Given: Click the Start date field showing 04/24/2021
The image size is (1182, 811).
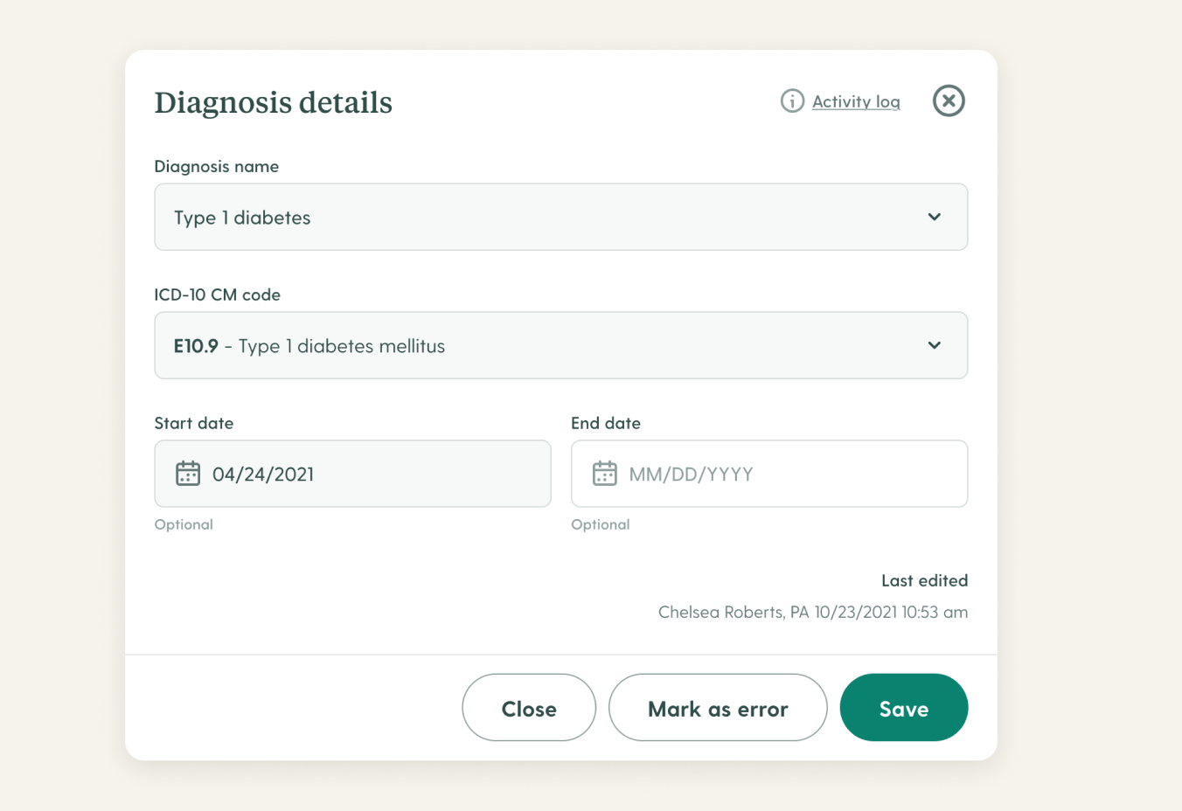Looking at the screenshot, I should pos(352,474).
